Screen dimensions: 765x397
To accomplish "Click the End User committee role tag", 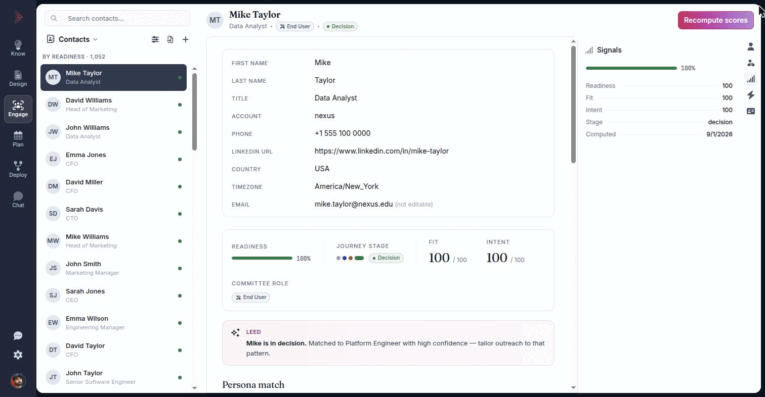I will coord(251,297).
